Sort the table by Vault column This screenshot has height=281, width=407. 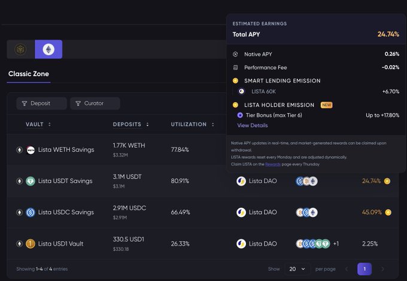pyautogui.click(x=38, y=124)
